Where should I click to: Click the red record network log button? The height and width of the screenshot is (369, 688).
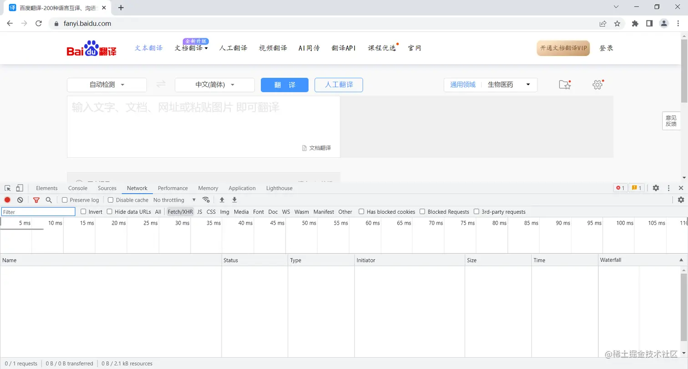pos(7,200)
